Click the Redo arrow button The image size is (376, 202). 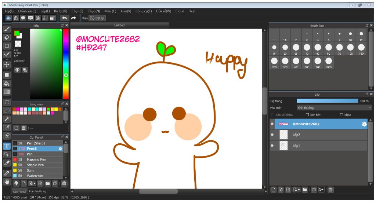[x=73, y=18]
